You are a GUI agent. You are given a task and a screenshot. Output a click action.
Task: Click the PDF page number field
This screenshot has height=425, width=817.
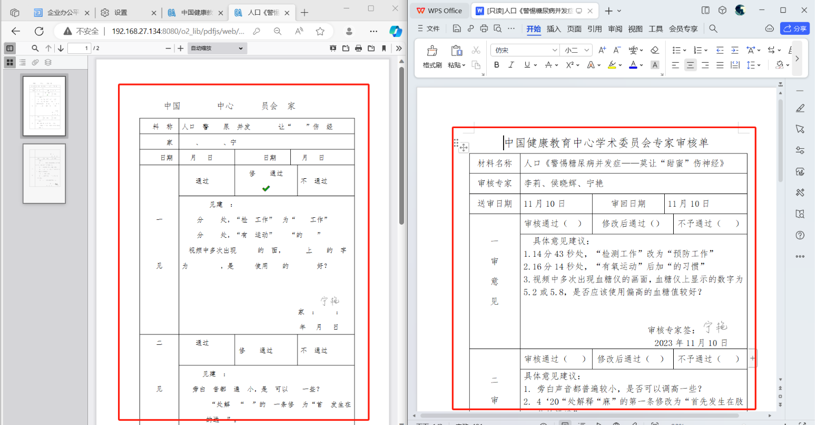(x=80, y=49)
